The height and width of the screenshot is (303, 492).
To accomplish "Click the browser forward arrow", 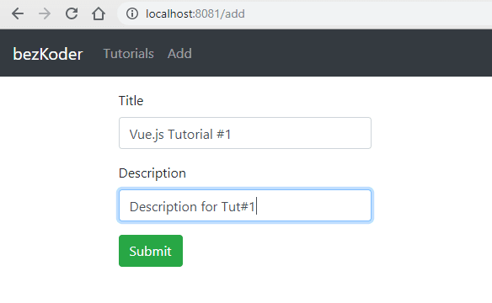I will point(45,13).
